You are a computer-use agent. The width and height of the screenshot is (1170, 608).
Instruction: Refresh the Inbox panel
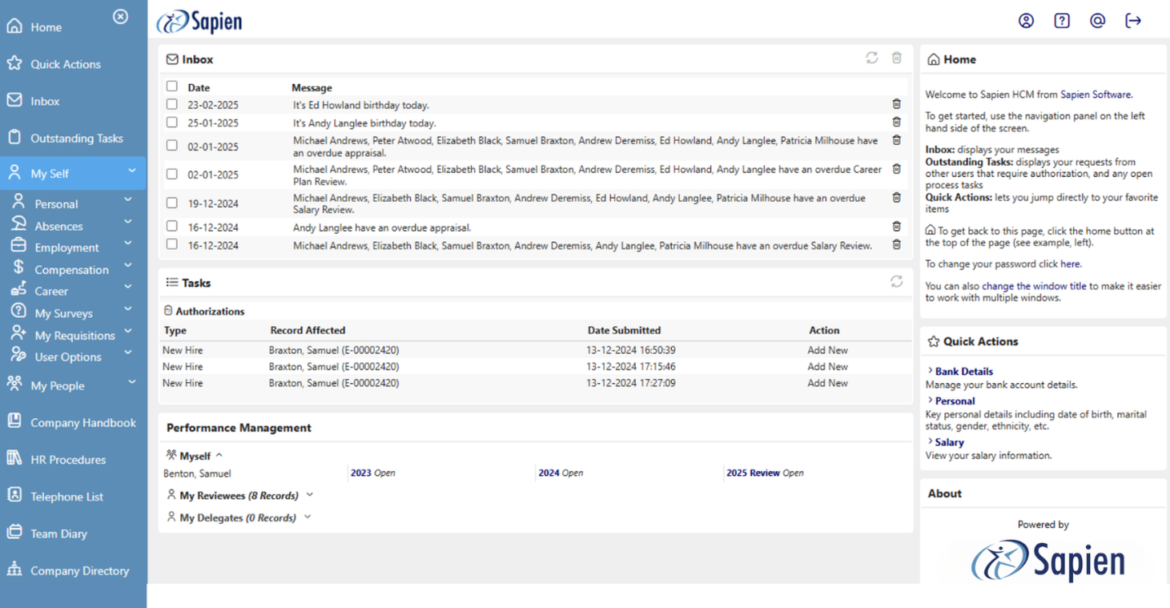872,58
